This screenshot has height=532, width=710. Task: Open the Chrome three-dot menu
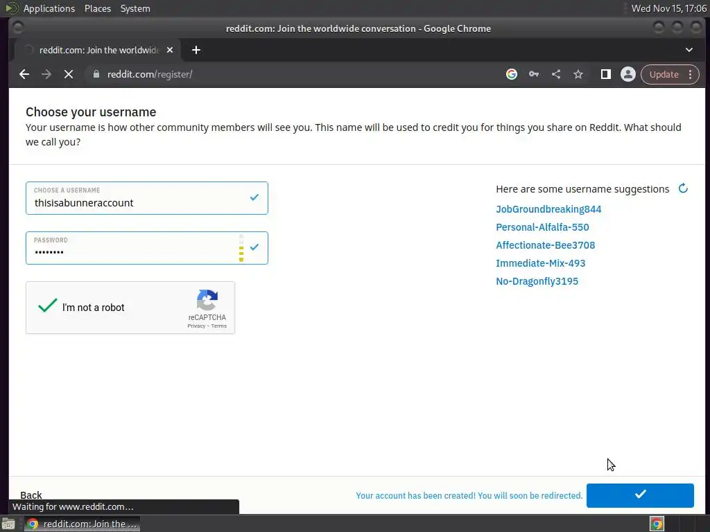pyautogui.click(x=690, y=74)
